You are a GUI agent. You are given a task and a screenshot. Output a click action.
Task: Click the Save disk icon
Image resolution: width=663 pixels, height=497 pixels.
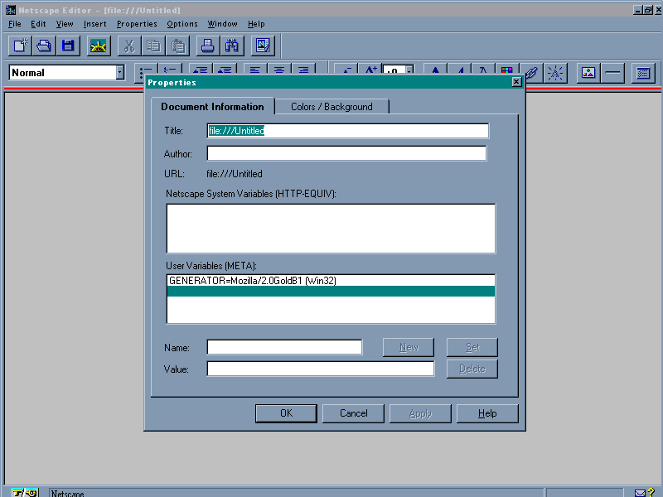click(68, 46)
